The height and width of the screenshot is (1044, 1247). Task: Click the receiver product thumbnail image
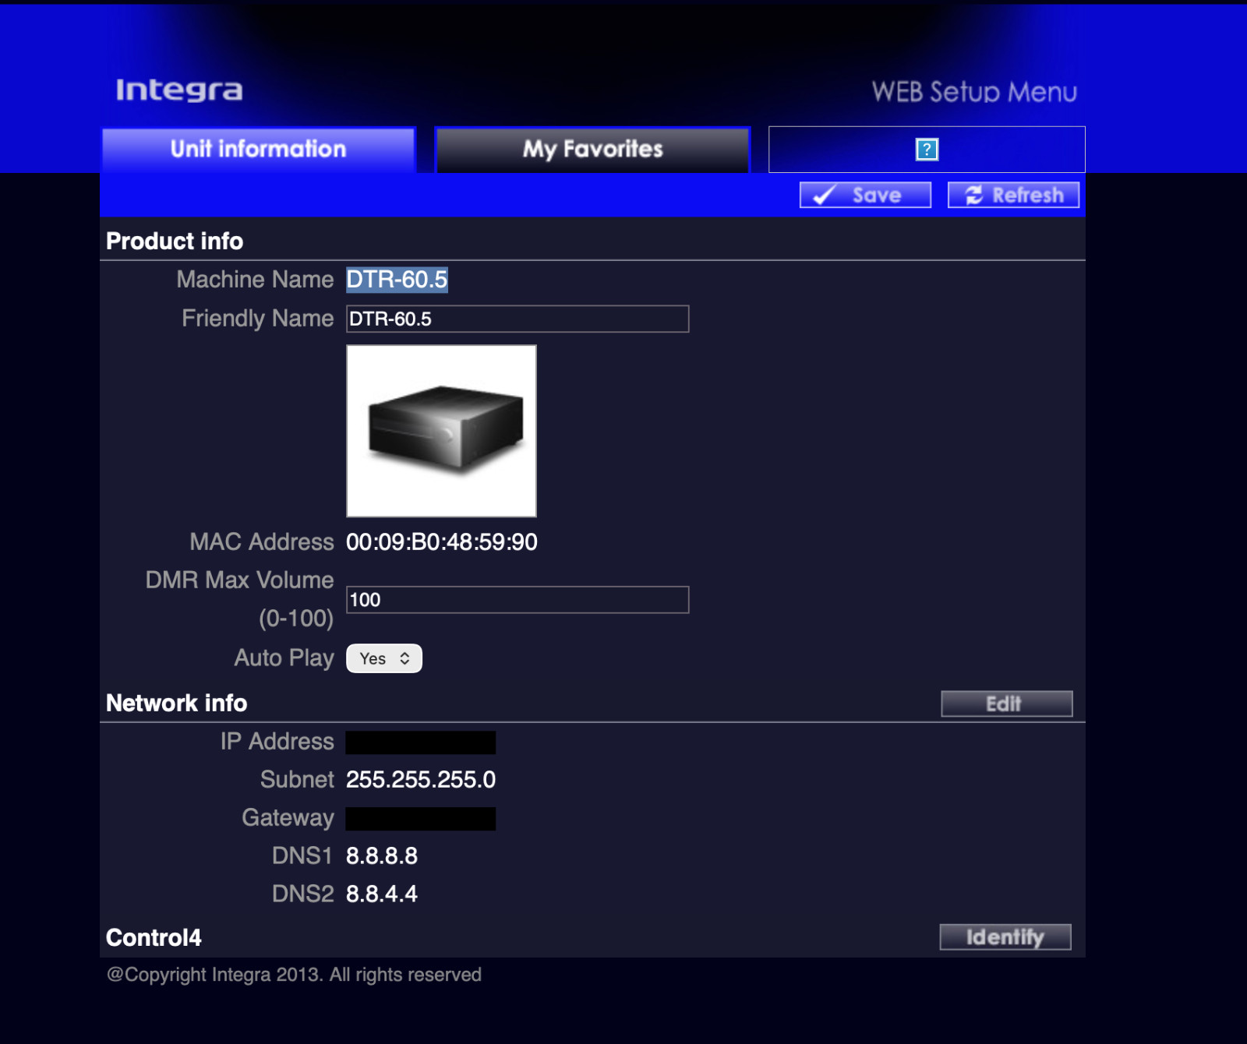click(441, 431)
